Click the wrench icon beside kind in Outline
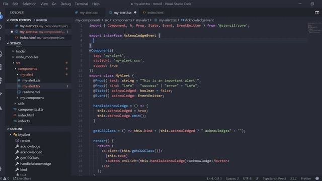Viewport: 322px width, 181px height. (x=17, y=169)
